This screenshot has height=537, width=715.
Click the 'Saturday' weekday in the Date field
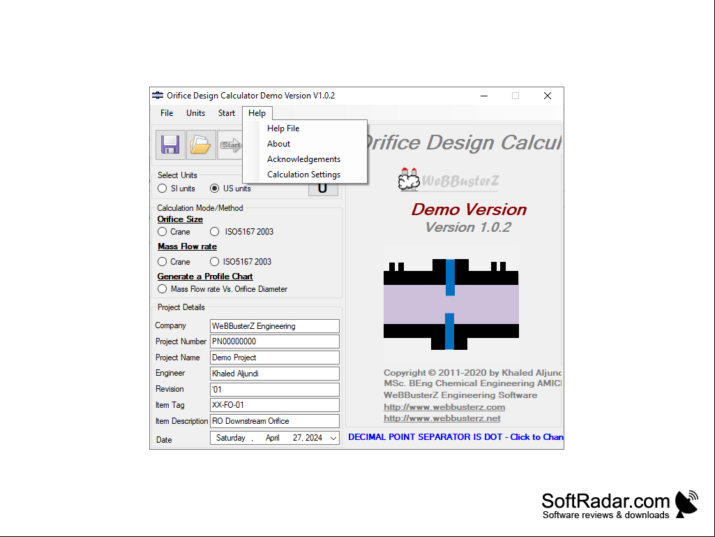tap(230, 438)
